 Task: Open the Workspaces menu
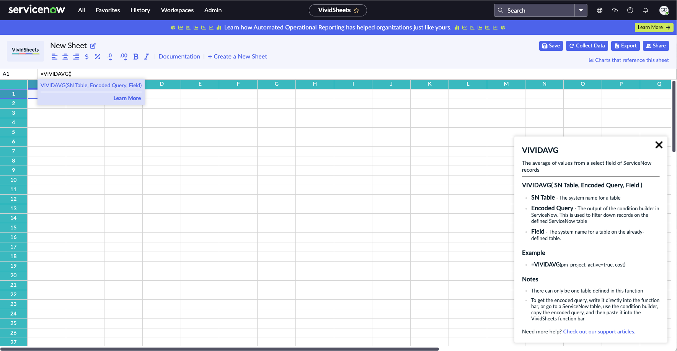pos(177,10)
